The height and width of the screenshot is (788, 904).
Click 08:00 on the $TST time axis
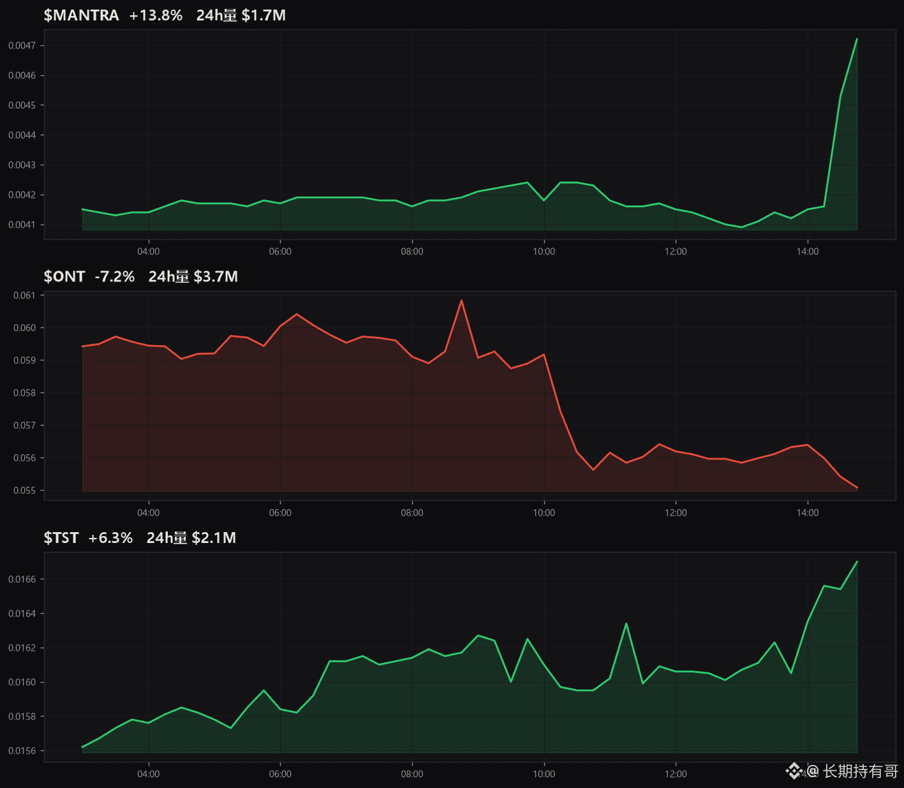[x=412, y=774]
